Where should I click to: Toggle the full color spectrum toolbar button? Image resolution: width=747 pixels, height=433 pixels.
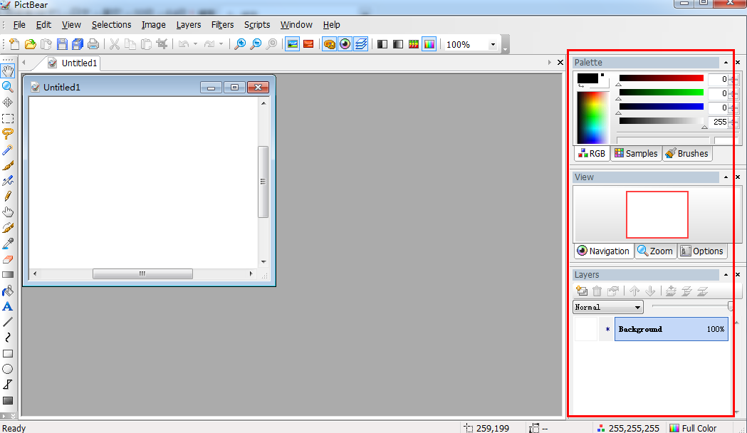(x=429, y=44)
